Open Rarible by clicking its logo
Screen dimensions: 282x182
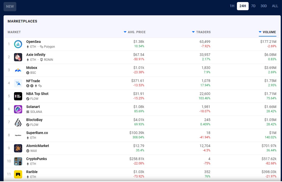click(18, 174)
